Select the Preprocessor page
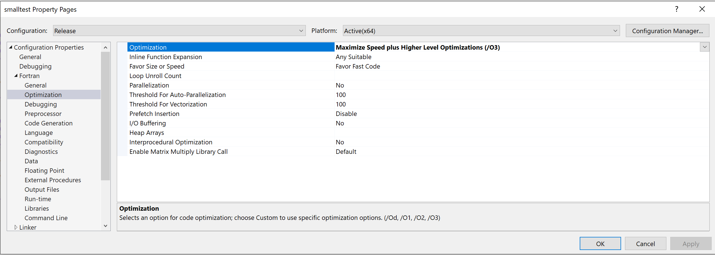The height and width of the screenshot is (255, 715). pos(43,113)
